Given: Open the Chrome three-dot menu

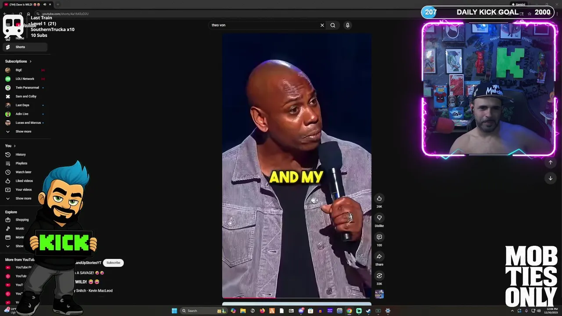Looking at the screenshot, I should [x=557, y=14].
